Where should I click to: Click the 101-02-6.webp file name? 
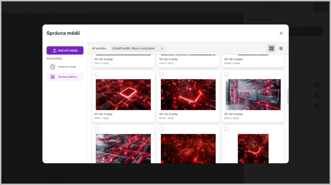tap(233, 59)
